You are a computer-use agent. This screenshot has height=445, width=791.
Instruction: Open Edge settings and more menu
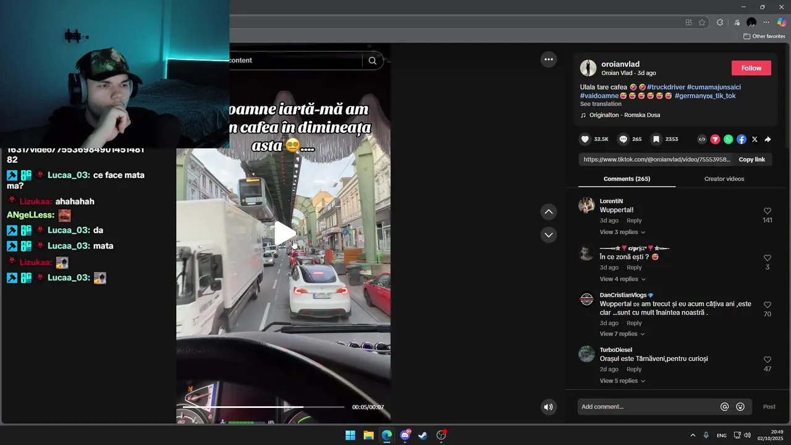click(x=766, y=22)
